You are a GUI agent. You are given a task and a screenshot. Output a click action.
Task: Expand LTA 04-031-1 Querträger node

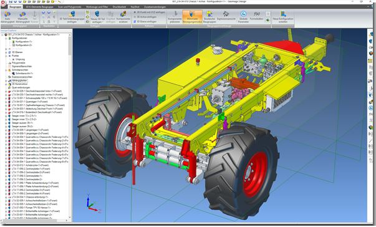pyautogui.click(x=6, y=102)
